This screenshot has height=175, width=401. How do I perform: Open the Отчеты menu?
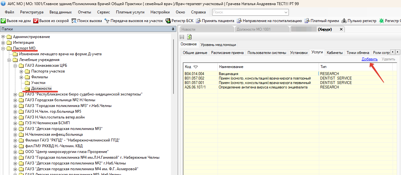point(84,12)
